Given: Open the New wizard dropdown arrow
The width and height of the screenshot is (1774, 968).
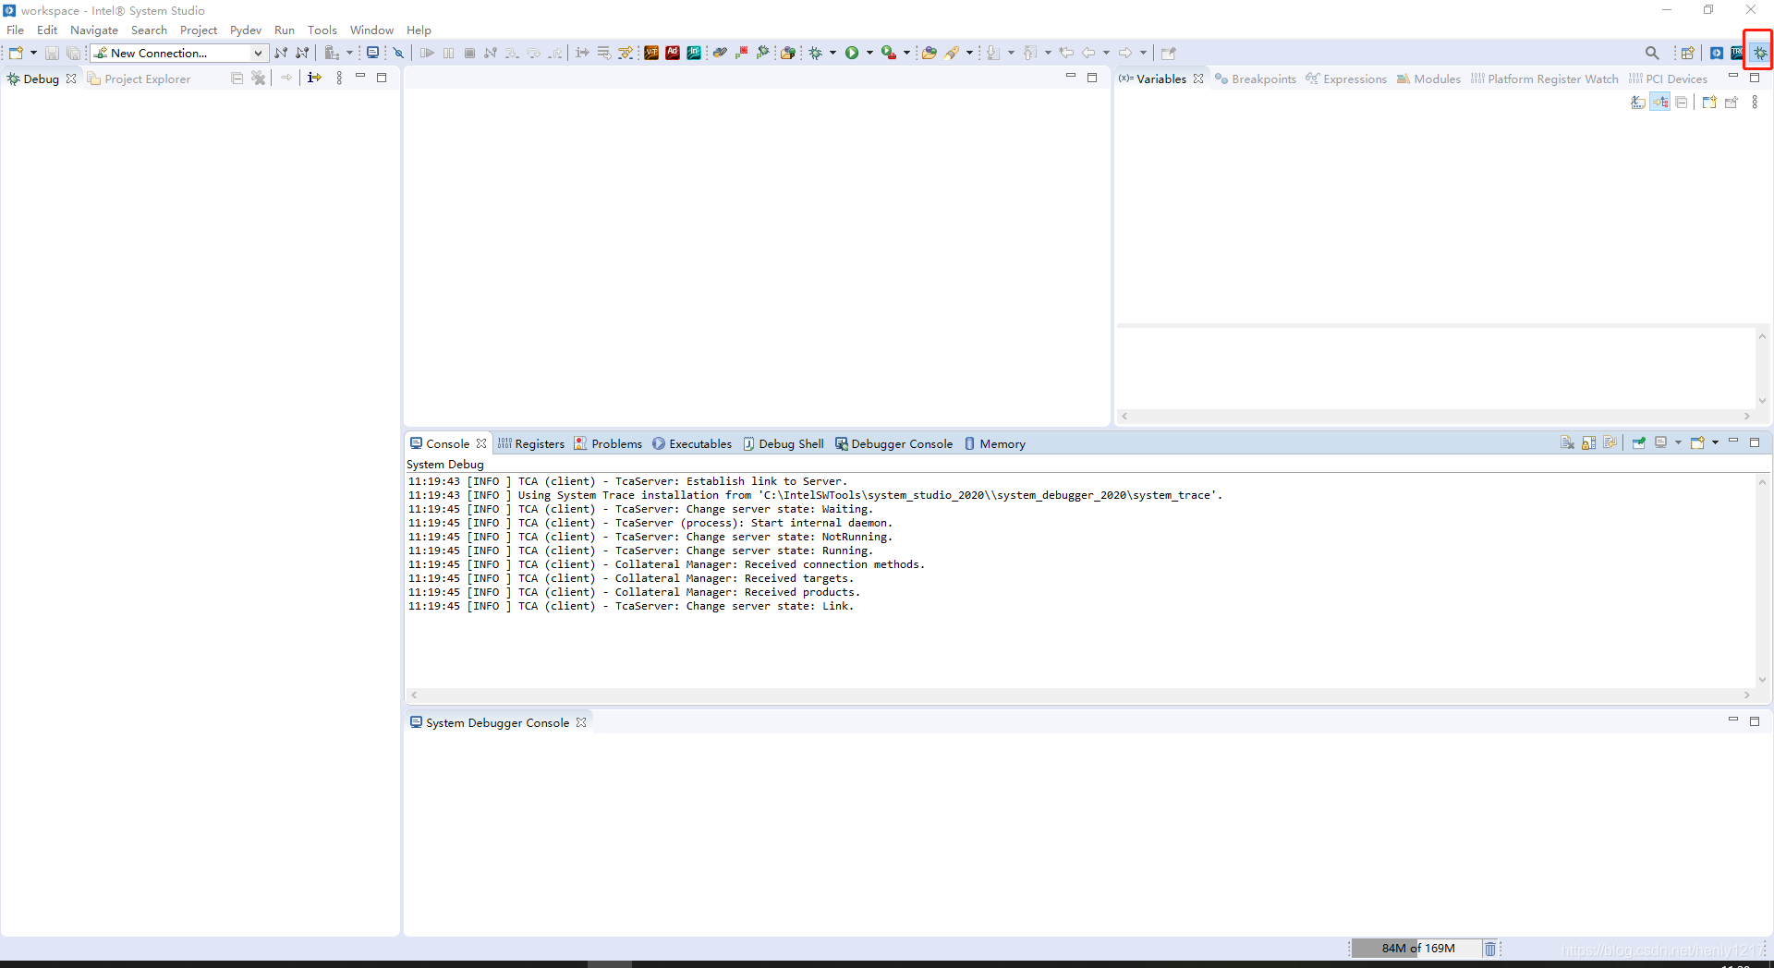Looking at the screenshot, I should pyautogui.click(x=33, y=53).
